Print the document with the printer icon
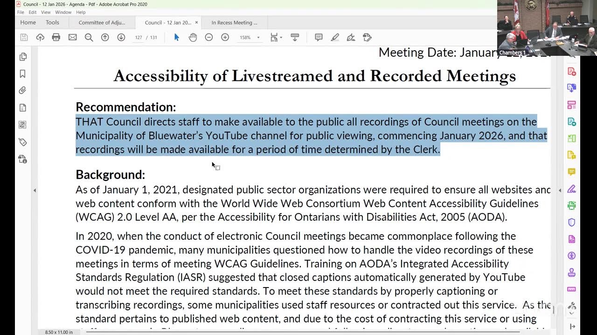 coord(56,37)
